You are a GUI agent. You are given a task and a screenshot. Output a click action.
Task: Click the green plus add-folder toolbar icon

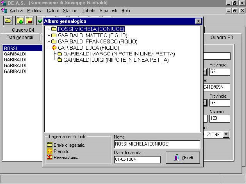pos(20,21)
